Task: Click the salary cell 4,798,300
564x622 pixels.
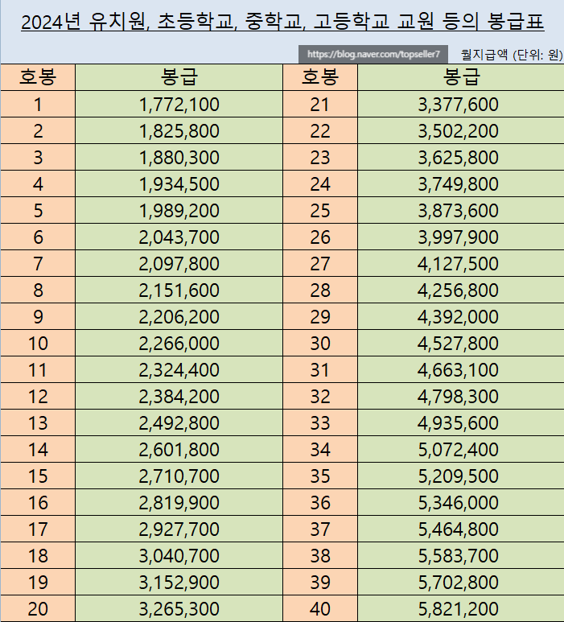Action: click(x=461, y=397)
